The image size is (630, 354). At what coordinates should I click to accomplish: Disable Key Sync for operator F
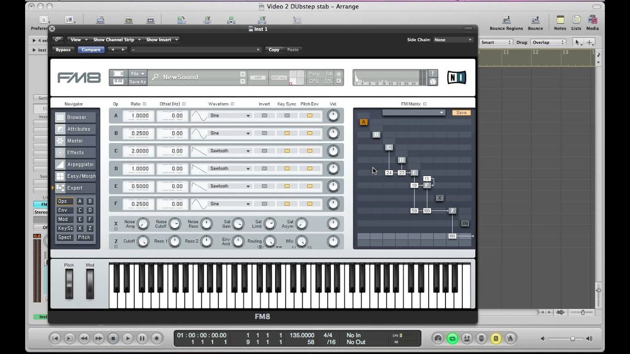(x=287, y=204)
